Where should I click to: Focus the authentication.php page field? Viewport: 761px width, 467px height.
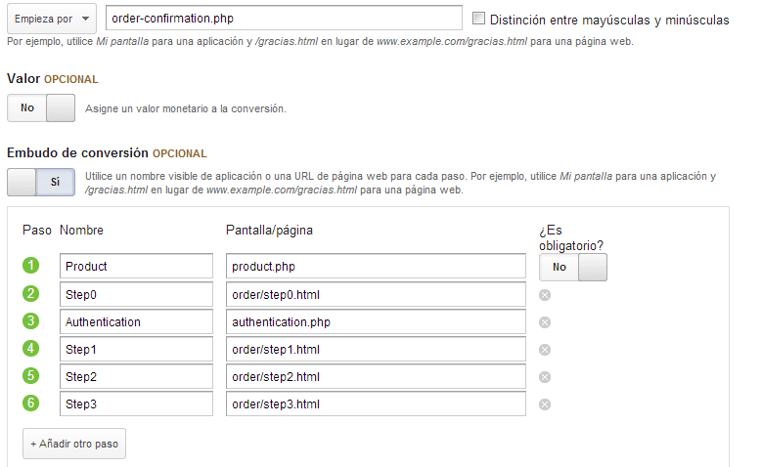(376, 322)
